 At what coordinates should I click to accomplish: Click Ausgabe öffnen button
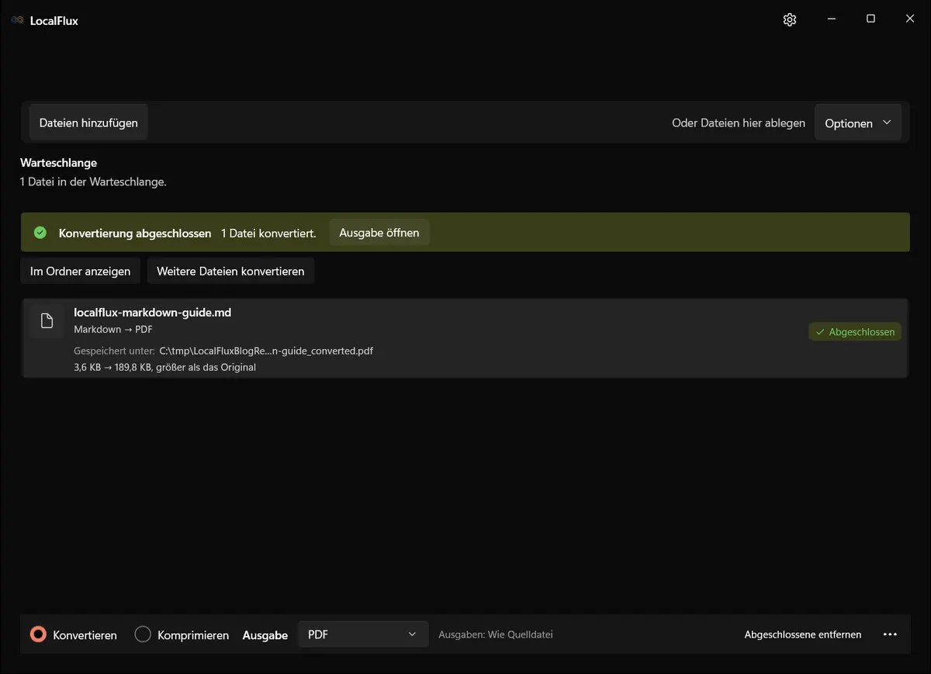pos(379,233)
